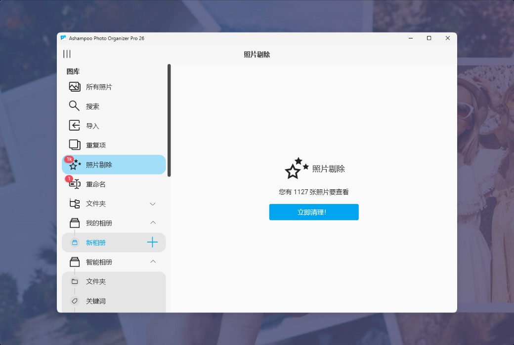Viewport: 514px width, 345px height.
Task: Click the 导入 (Import) icon
Action: point(73,125)
